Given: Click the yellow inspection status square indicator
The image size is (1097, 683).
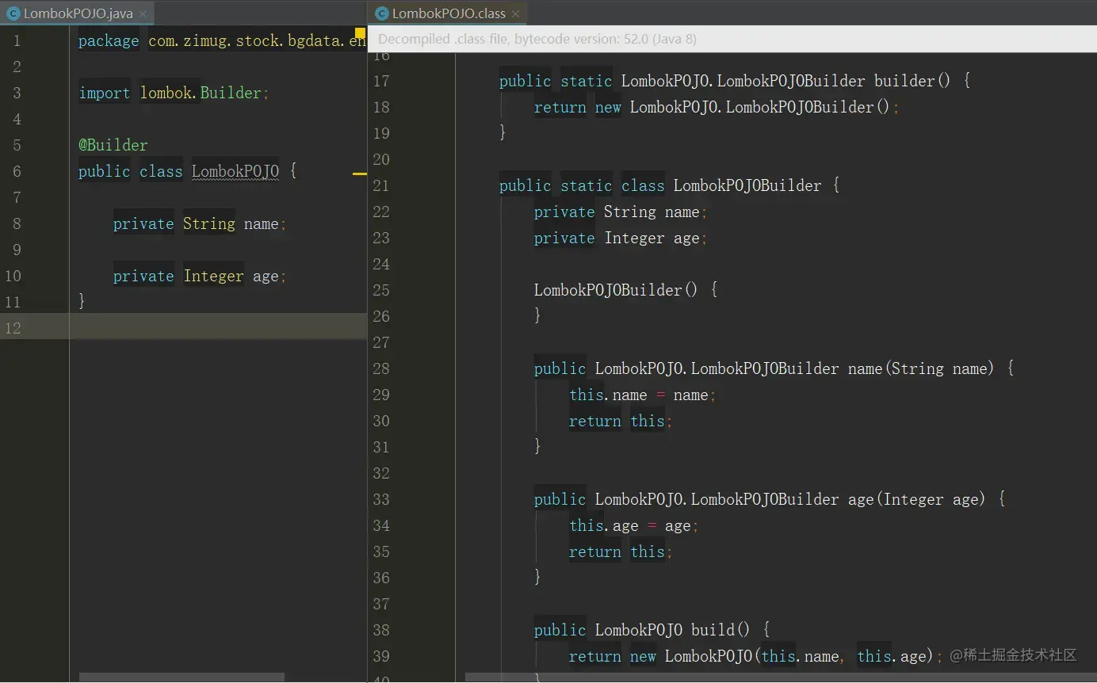Looking at the screenshot, I should point(359,33).
